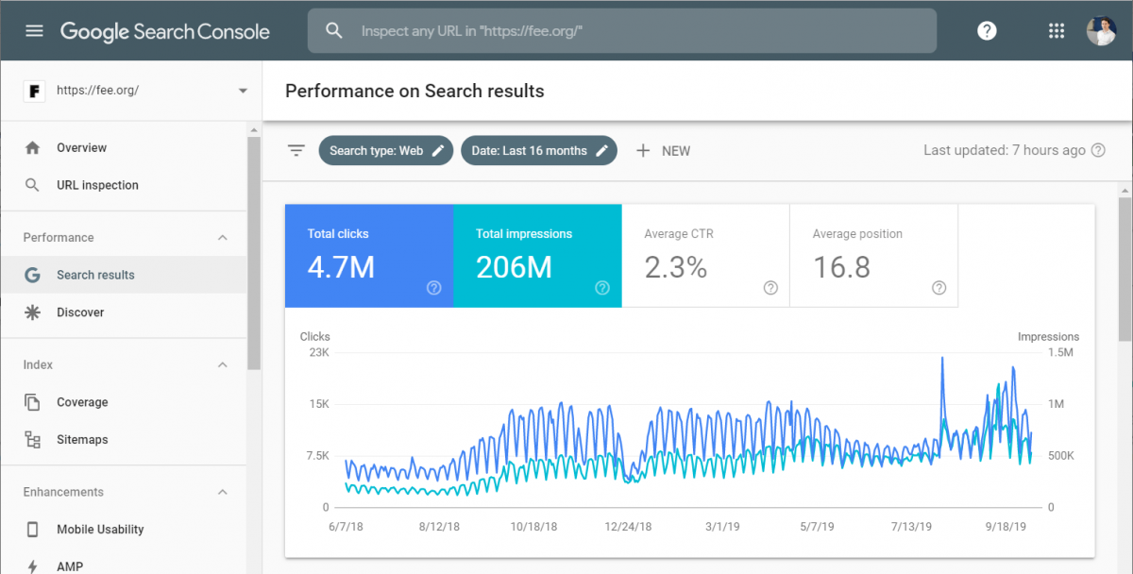Edit the Search type: Web filter chip

(x=386, y=150)
